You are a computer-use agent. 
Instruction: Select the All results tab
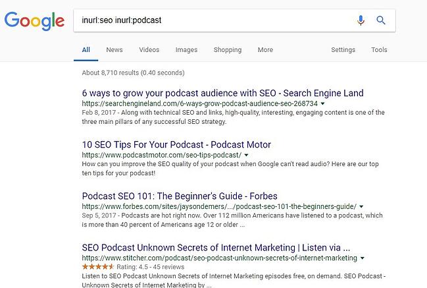86,49
